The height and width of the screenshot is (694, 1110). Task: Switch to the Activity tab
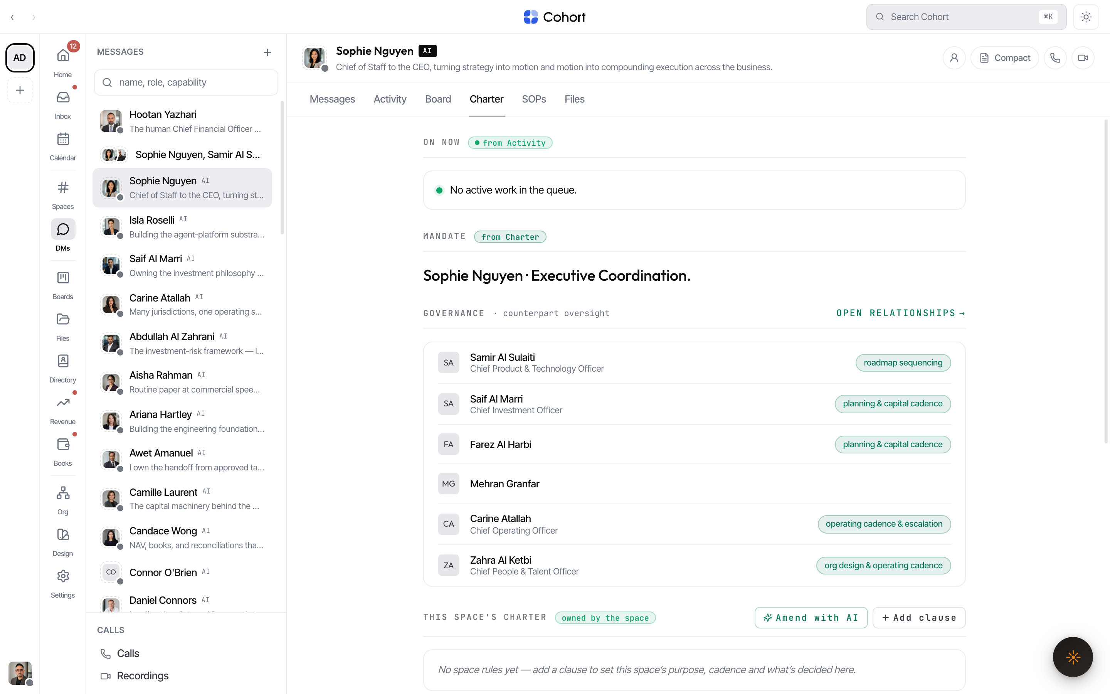coord(390,99)
